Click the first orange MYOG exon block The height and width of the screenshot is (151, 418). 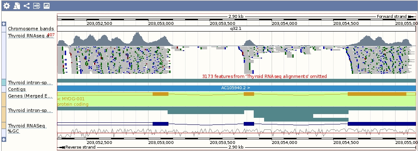161,94
